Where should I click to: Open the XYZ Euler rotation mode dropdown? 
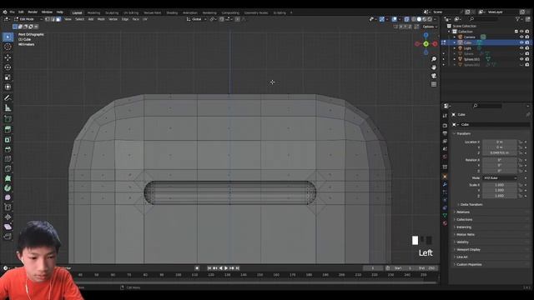coord(500,177)
